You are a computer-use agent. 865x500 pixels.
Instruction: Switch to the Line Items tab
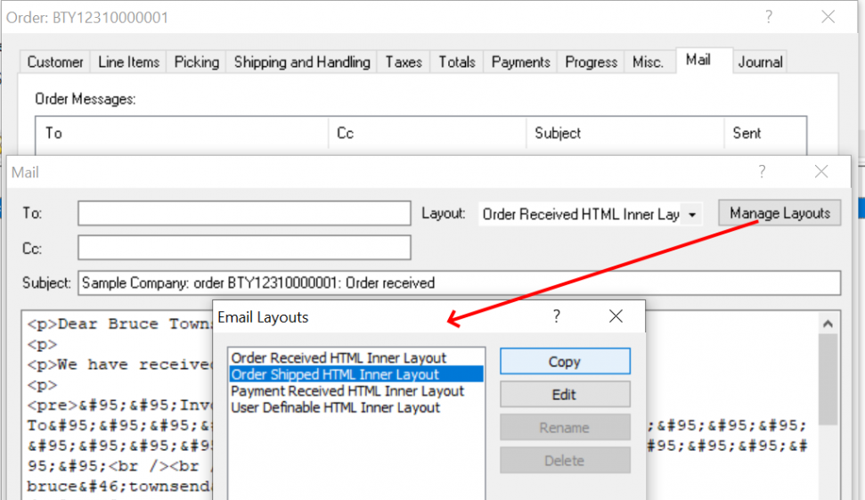128,61
